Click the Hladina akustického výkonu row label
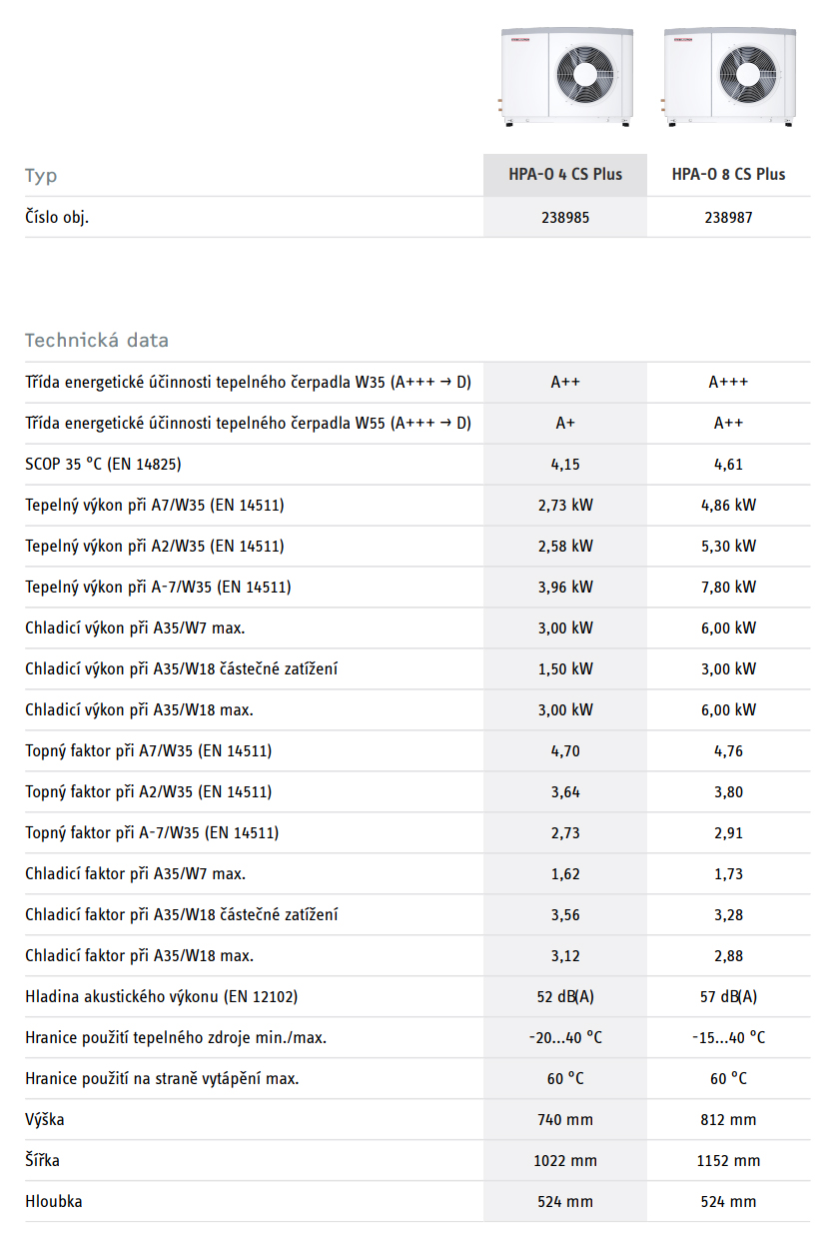The width and height of the screenshot is (834, 1237). tap(161, 997)
